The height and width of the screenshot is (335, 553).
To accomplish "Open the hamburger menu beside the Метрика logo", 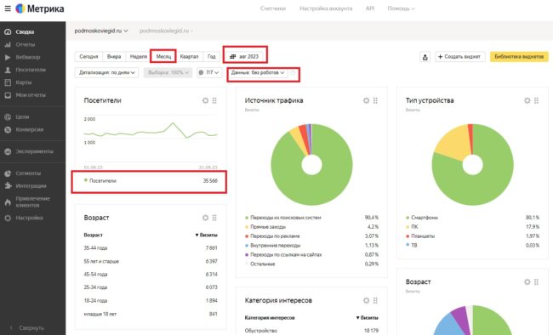I will coord(8,9).
